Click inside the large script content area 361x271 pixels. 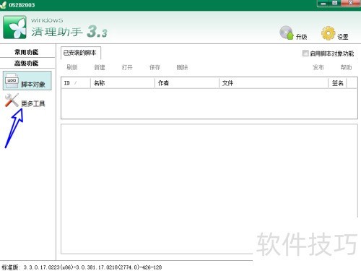pyautogui.click(x=209, y=189)
